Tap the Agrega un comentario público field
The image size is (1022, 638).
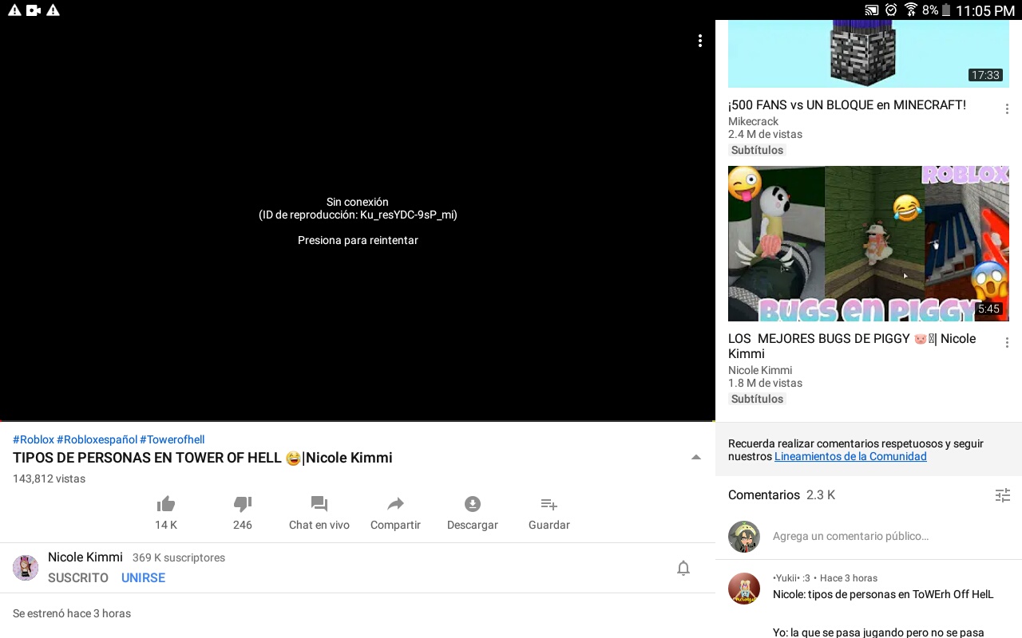pos(850,537)
